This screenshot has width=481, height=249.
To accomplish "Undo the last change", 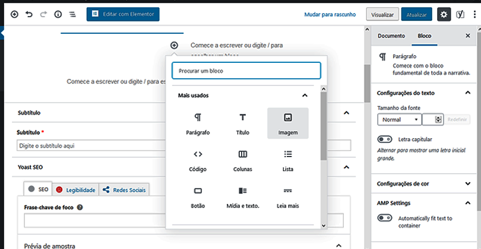I will click(29, 14).
